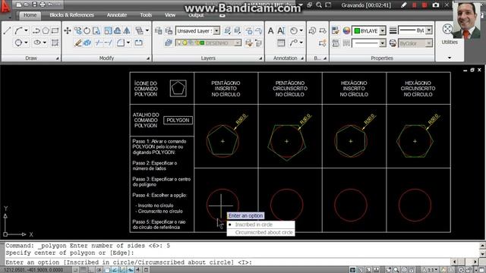Click the command line input prompt

pyautogui.click(x=228, y=262)
